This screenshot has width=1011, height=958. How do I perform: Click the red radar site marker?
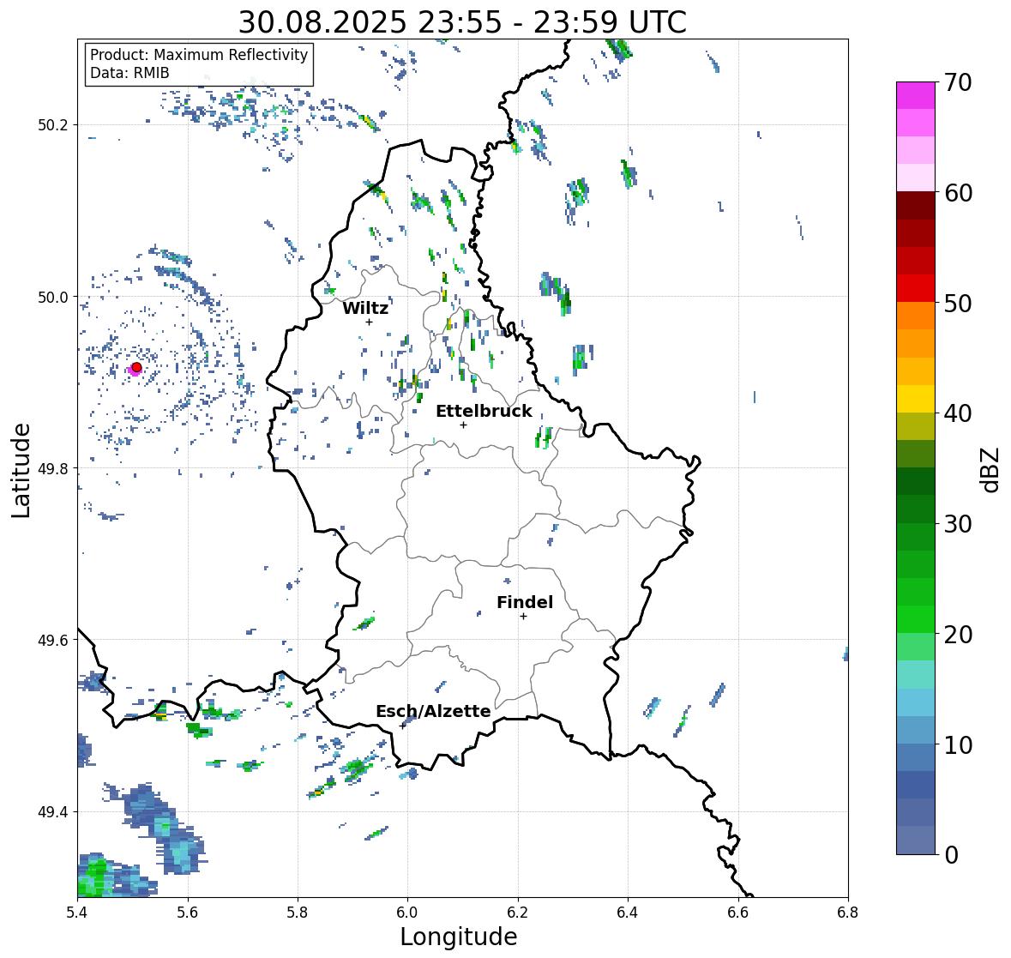[x=136, y=367]
